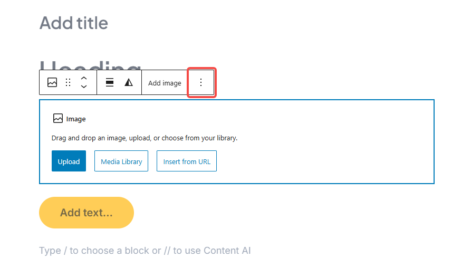Apply a duotone filter via the triangle icon

[x=129, y=82]
